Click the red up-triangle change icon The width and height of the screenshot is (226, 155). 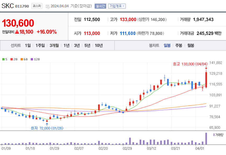click(17, 32)
